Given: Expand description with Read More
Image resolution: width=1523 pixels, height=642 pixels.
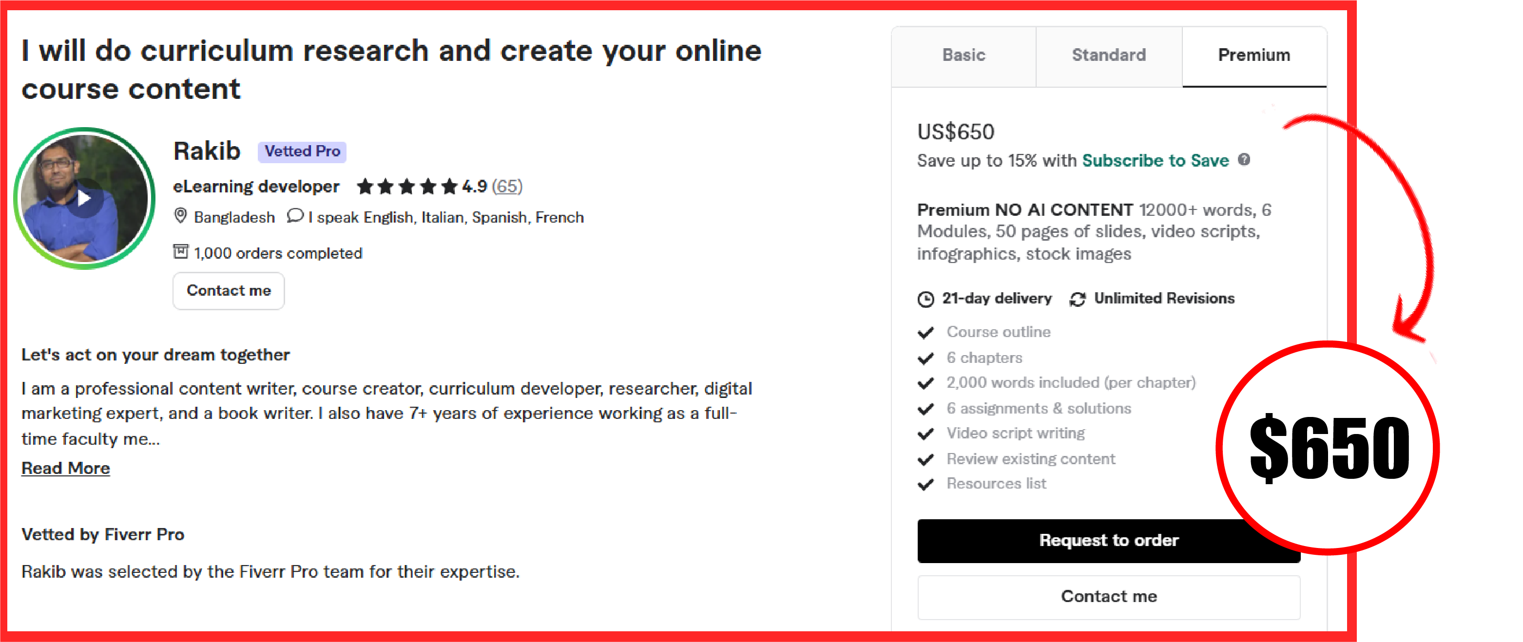Looking at the screenshot, I should coord(66,468).
